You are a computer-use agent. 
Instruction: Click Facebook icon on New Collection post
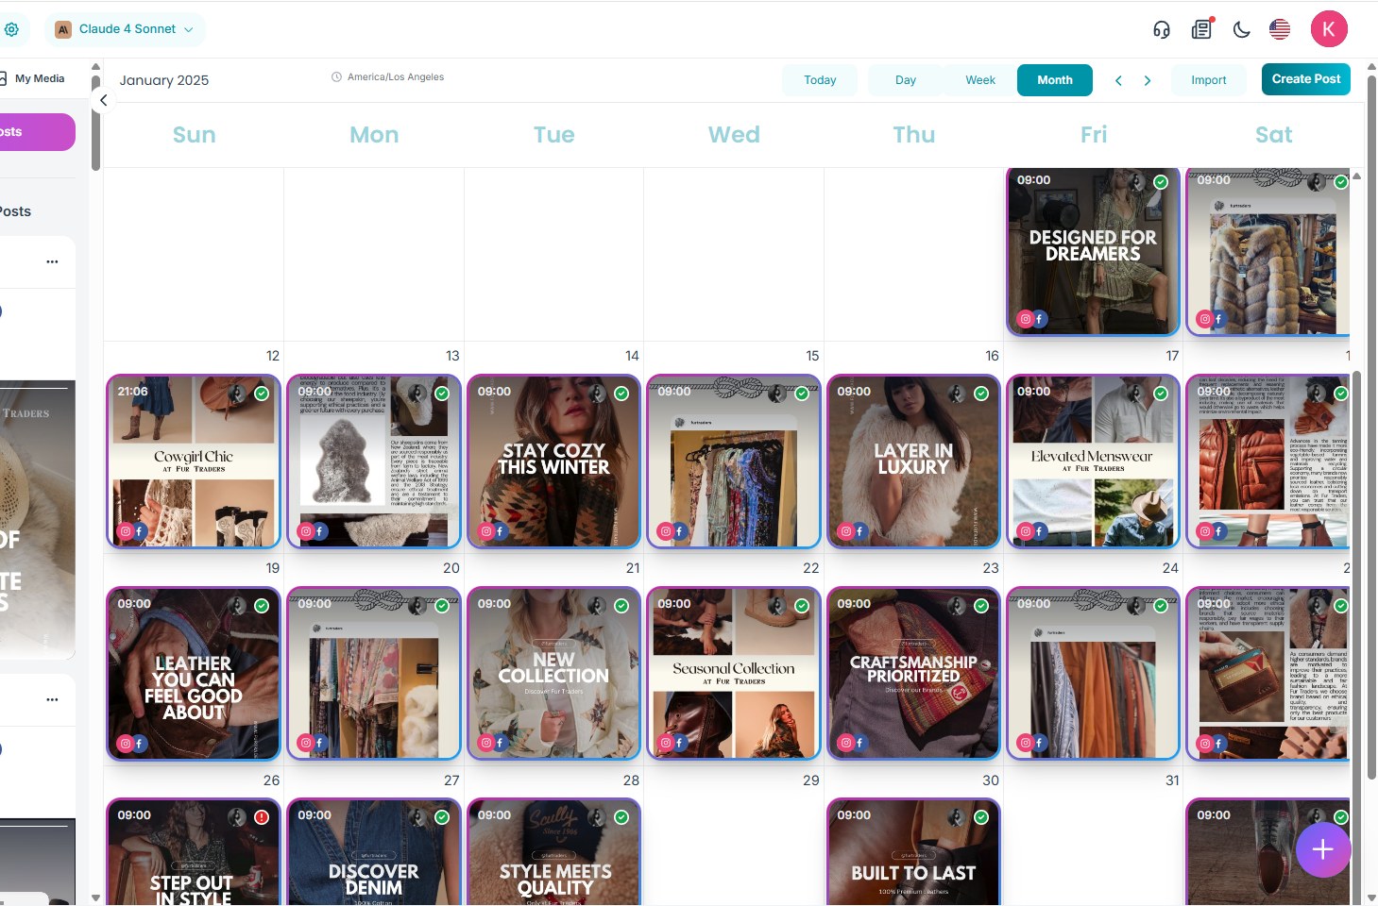tap(500, 743)
